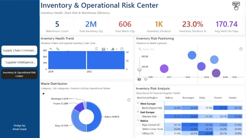Click the time-series chart icon in Health Trend toolbar

pos(103,49)
